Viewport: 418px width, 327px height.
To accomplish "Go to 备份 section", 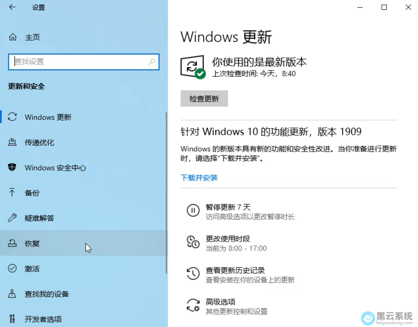I will (x=32, y=193).
